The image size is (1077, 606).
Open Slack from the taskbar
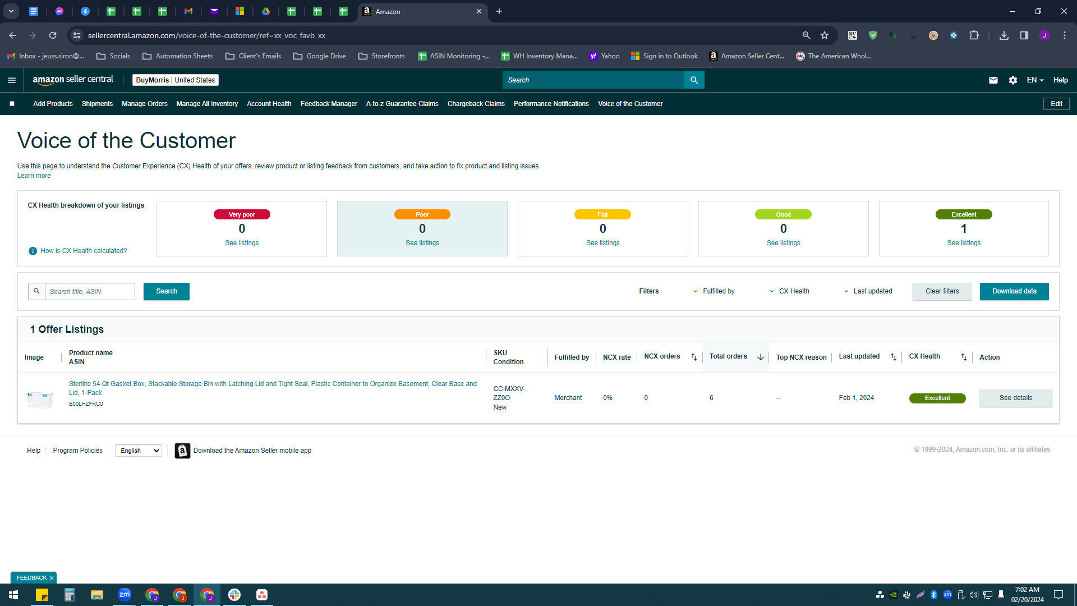coord(234,595)
